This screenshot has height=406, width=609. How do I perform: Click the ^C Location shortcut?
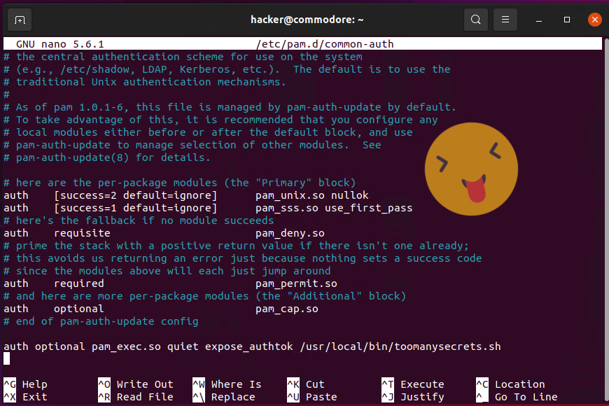click(510, 384)
